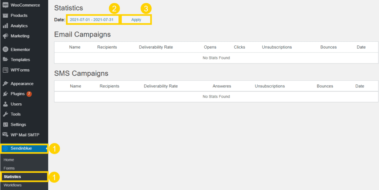Click the Templates folder icon
Viewport: 379px width, 190px height.
(x=5, y=59)
